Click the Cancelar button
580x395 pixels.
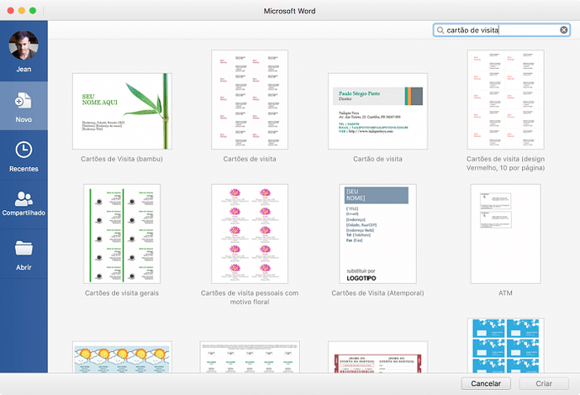point(486,383)
